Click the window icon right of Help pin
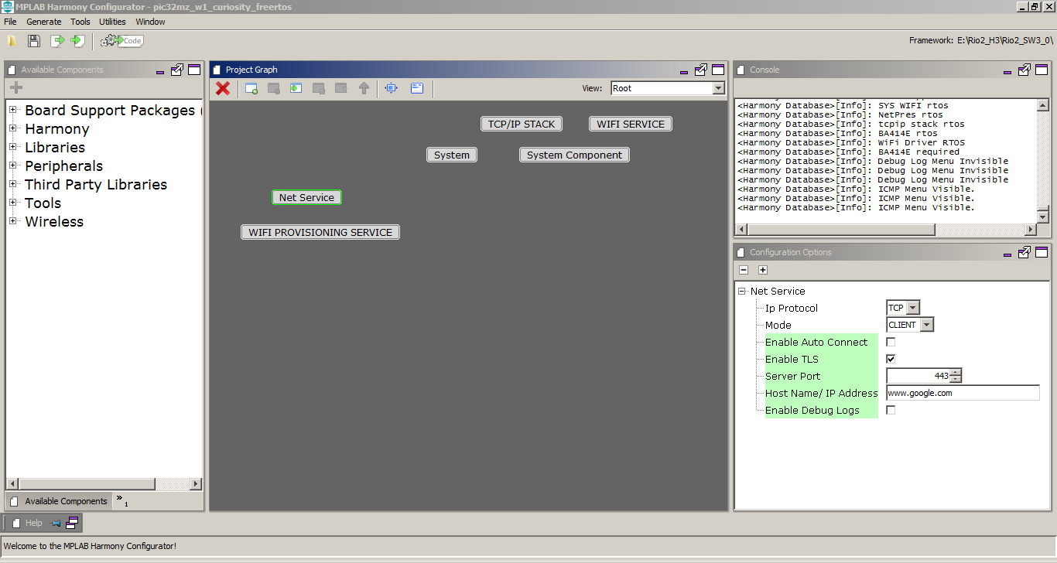Image resolution: width=1057 pixels, height=563 pixels. 72,523
